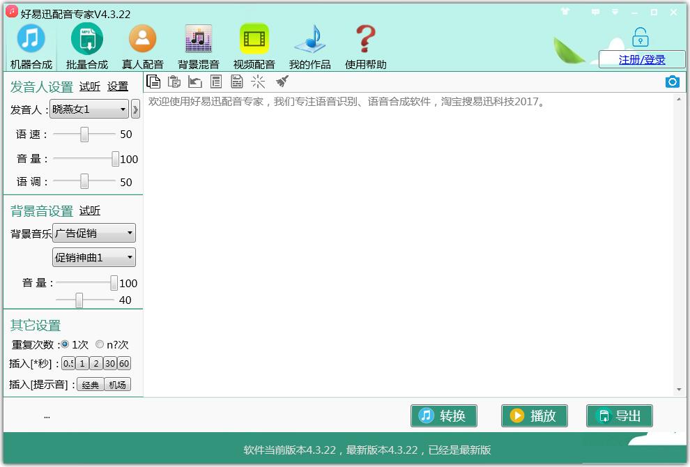Click the save document toolbar icon
Image resolution: width=690 pixels, height=467 pixels.
tap(237, 82)
